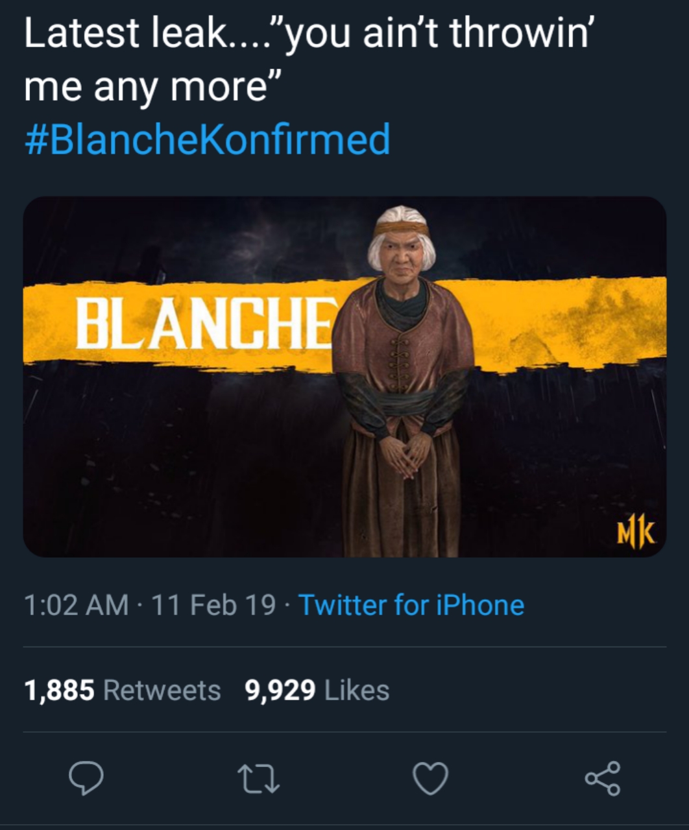Click the Twitter for iPhone link
Image resolution: width=689 pixels, height=830 pixels.
click(x=411, y=605)
